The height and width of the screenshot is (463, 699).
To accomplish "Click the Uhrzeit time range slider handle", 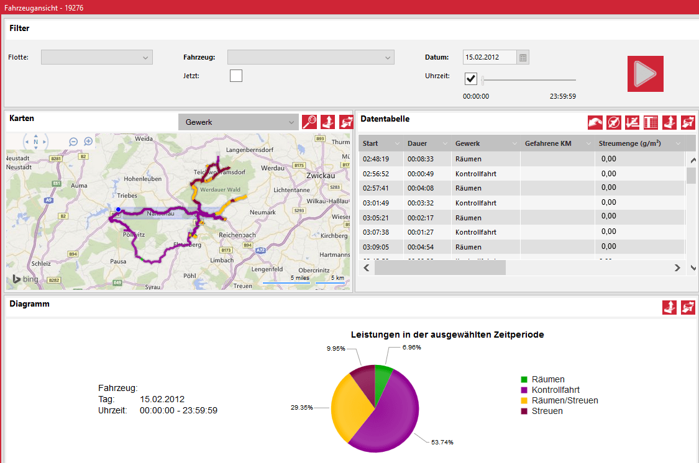I will coord(483,79).
